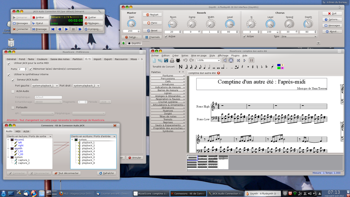Open Qsynth Setup dialog
The width and height of the screenshot is (350, 197).
[x=132, y=37]
